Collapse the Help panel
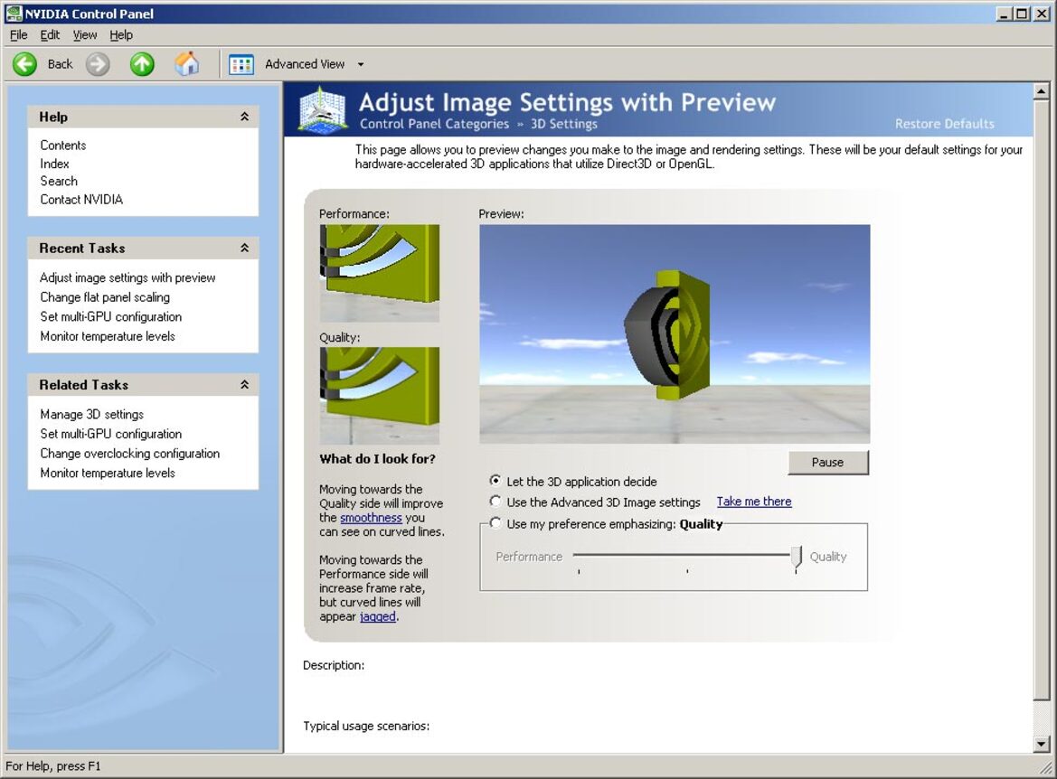Image resolution: width=1057 pixels, height=779 pixels. (244, 117)
